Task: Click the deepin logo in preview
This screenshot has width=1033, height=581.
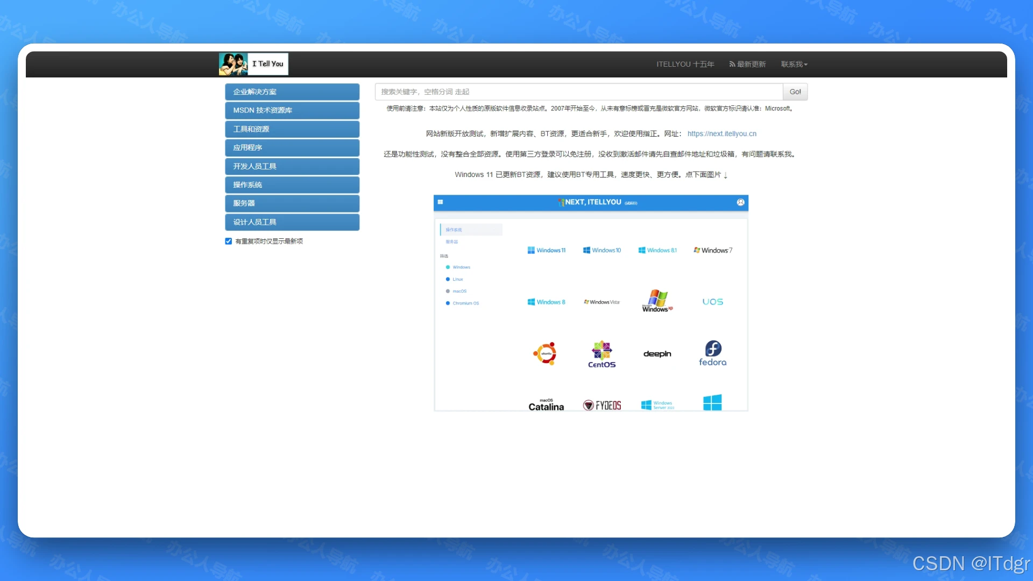Action: (x=657, y=354)
